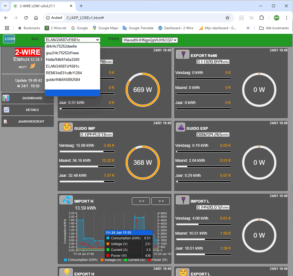Click IMPORT L meter reading 014420.072
The width and height of the screenshot is (293, 276).
tap(213, 207)
